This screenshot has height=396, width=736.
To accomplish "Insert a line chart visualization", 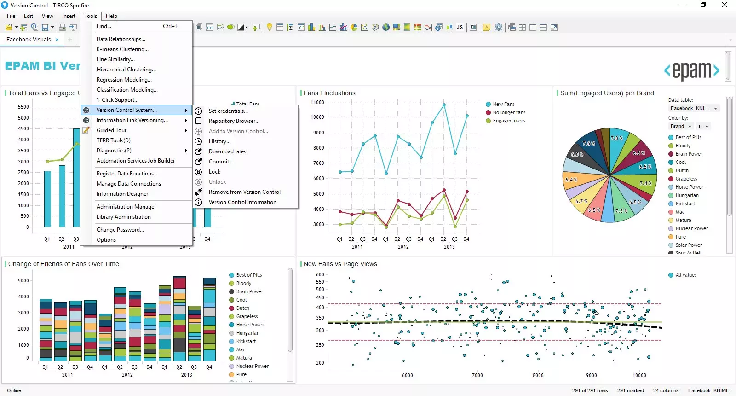I will tap(333, 28).
